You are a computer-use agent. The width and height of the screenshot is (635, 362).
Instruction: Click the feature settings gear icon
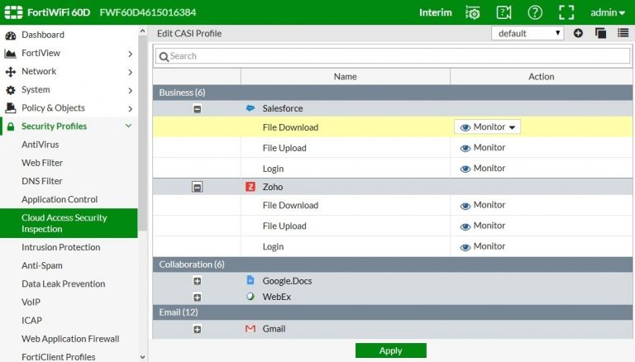(472, 12)
